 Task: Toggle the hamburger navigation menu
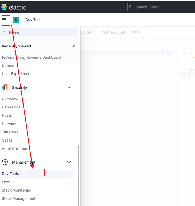[x=4, y=20]
